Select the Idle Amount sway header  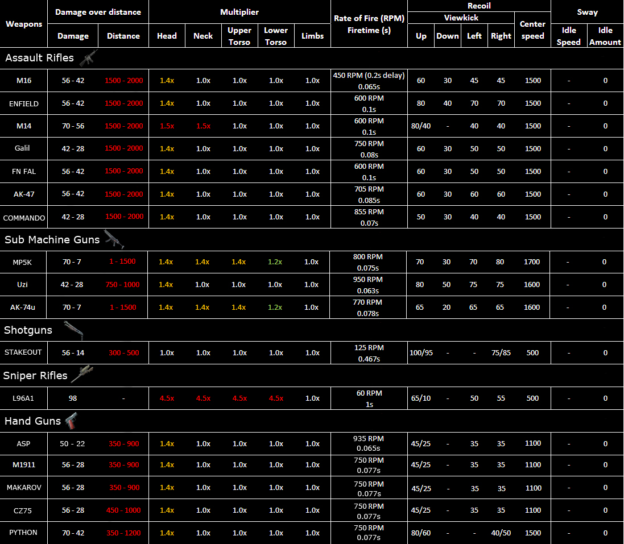[605, 36]
